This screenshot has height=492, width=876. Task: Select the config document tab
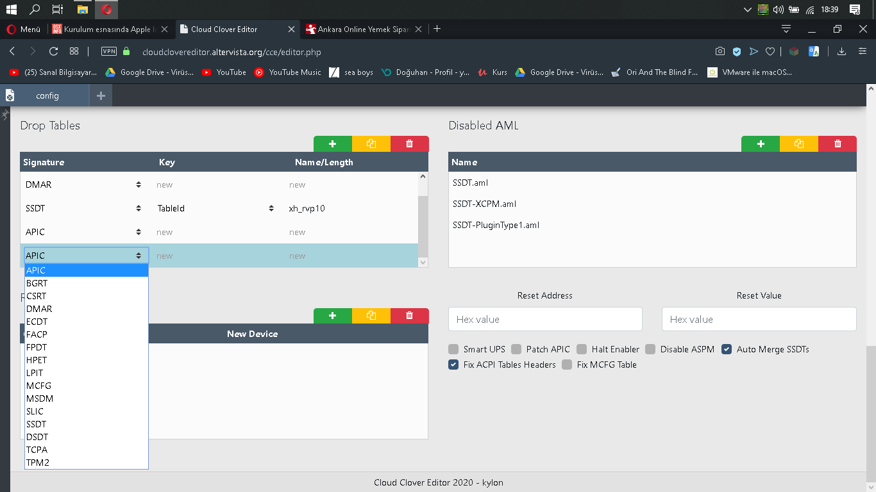tap(47, 95)
